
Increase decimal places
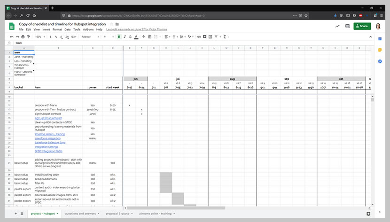(x=67, y=37)
